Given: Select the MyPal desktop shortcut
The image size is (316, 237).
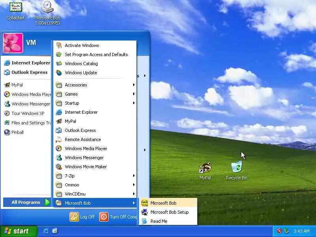Looking at the screenshot, I should coord(205,171).
